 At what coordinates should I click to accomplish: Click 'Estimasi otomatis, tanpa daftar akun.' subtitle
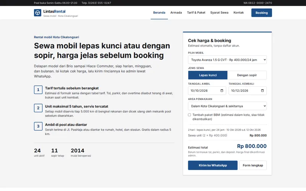[214, 45]
